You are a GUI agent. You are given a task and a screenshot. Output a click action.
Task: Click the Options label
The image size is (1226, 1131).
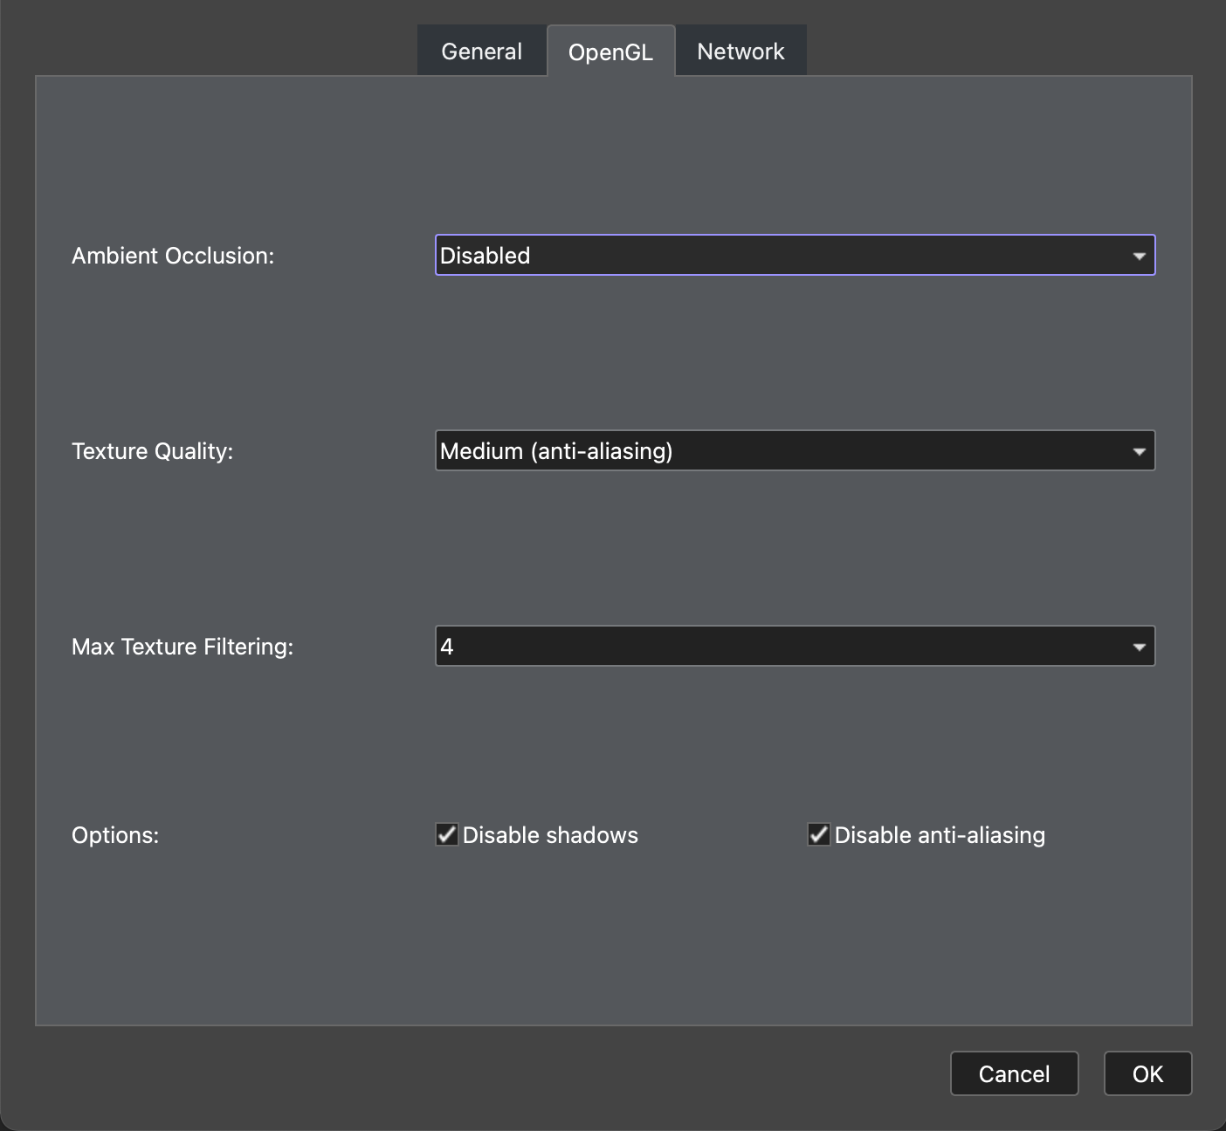(x=114, y=834)
